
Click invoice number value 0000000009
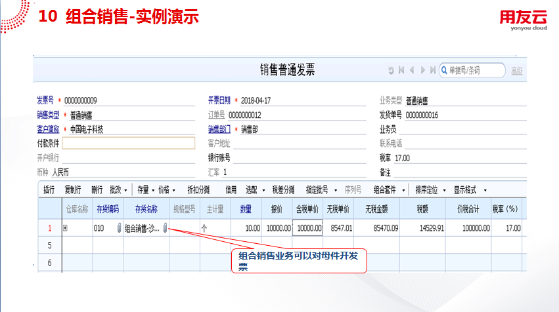pos(81,101)
